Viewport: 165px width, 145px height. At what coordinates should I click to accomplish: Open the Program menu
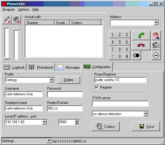9,9
